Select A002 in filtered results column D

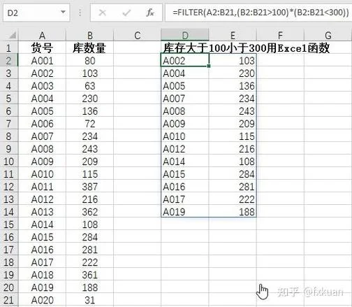185,61
